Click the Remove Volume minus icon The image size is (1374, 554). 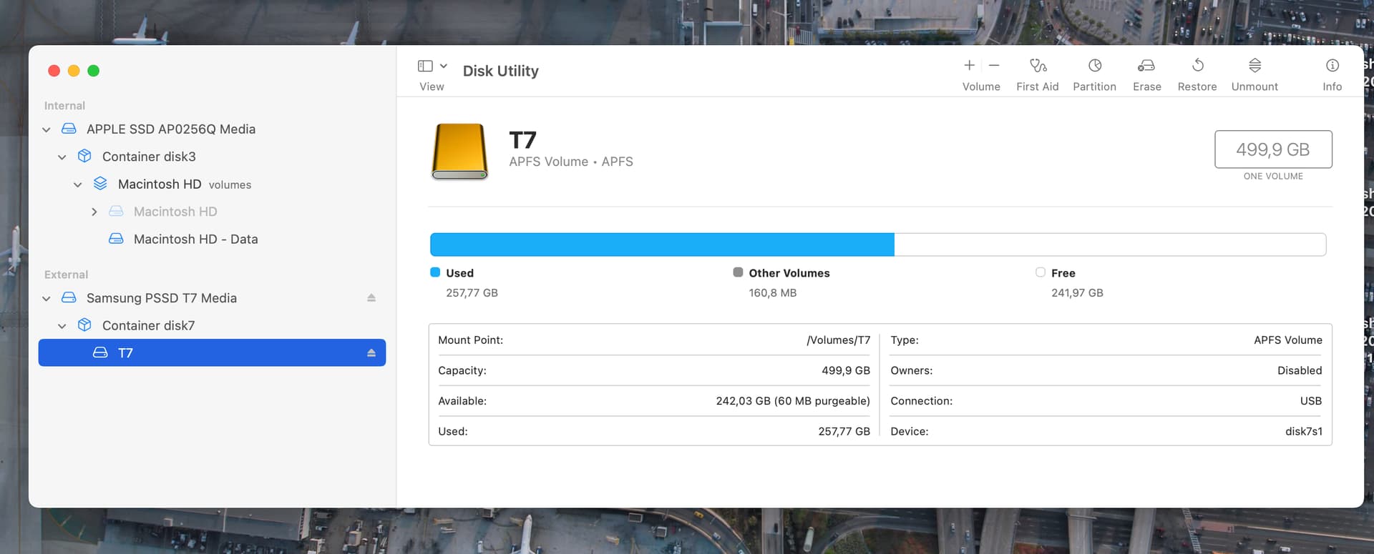(994, 65)
